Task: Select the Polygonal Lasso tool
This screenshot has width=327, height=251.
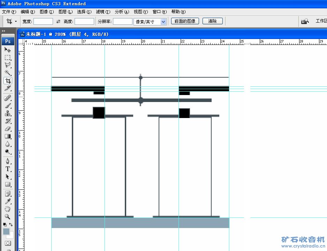Action: pyautogui.click(x=8, y=65)
